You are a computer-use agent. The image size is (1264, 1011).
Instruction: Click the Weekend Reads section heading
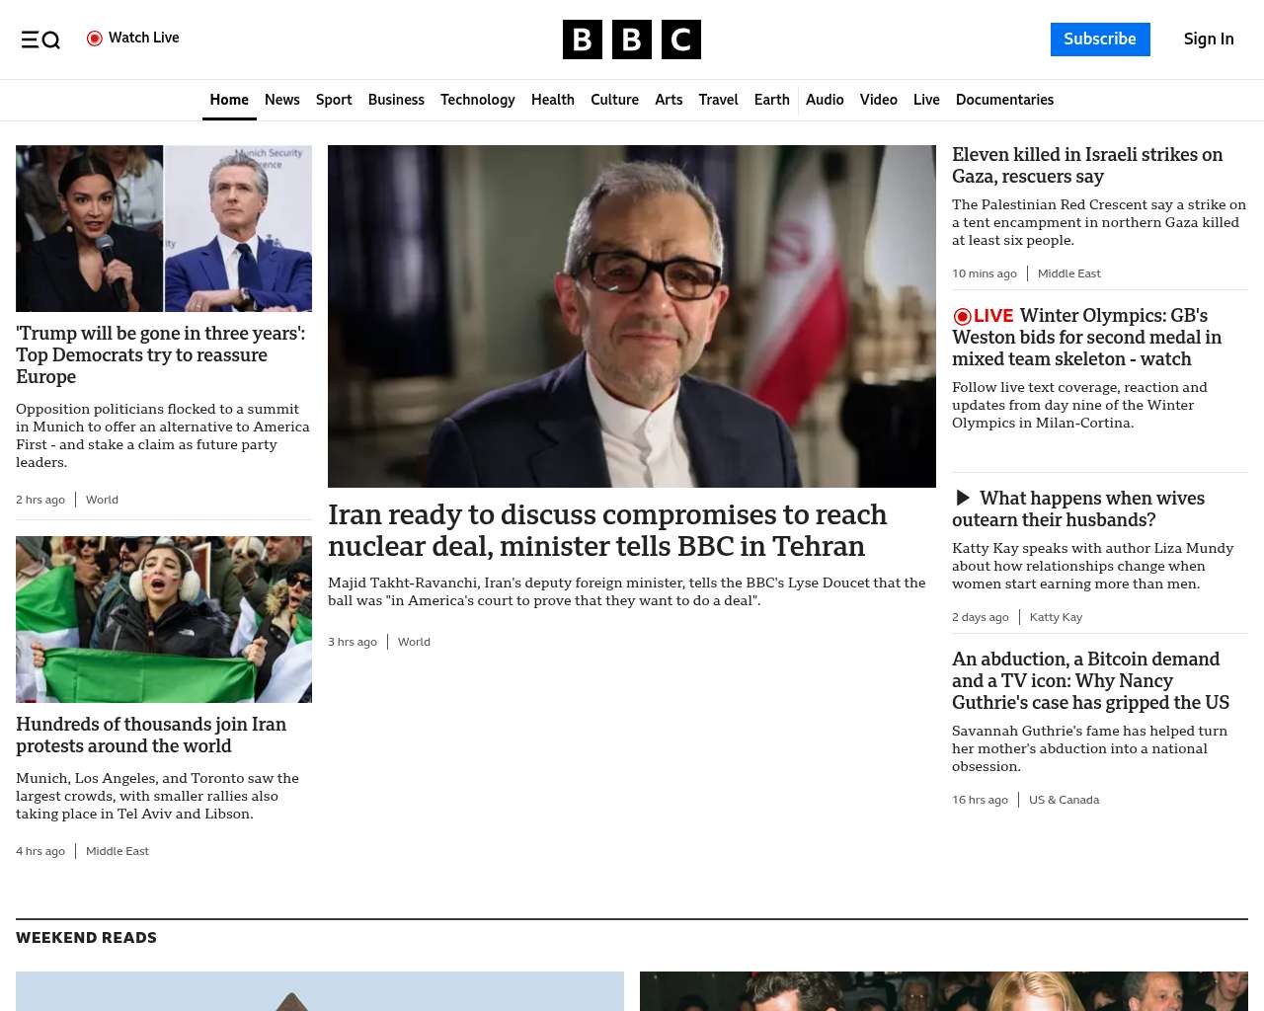pyautogui.click(x=86, y=938)
